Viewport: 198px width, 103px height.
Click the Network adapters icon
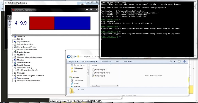tap(15, 63)
